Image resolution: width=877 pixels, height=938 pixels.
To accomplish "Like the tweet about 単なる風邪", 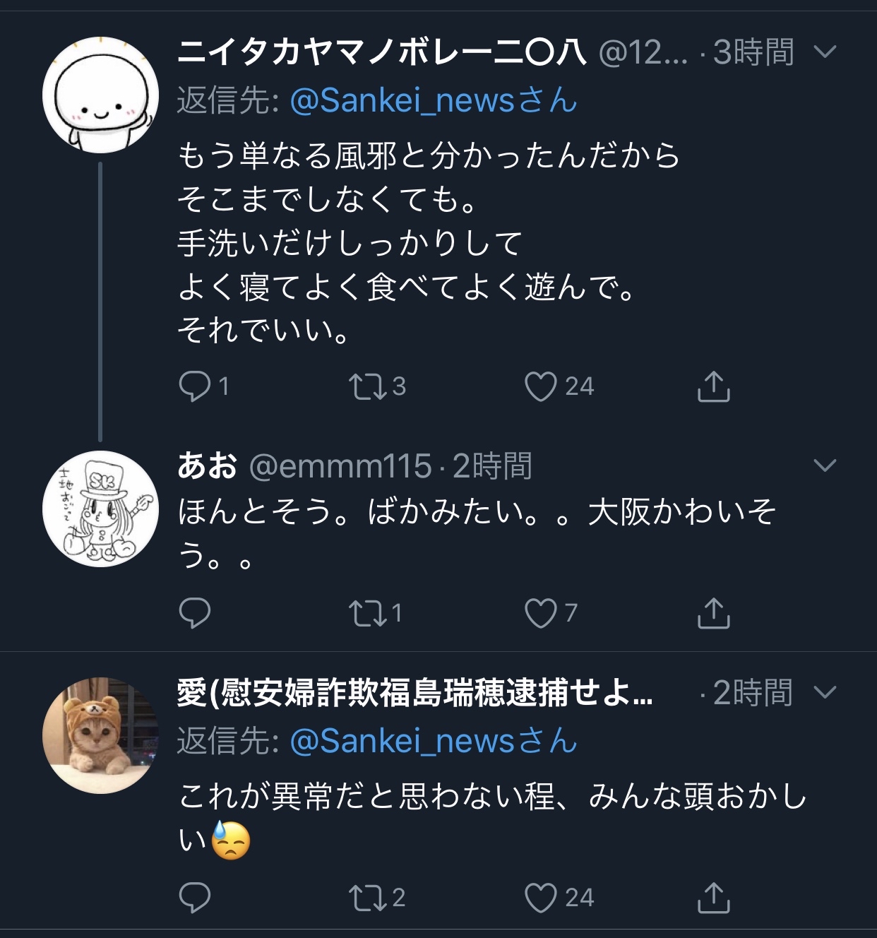I will pyautogui.click(x=541, y=386).
